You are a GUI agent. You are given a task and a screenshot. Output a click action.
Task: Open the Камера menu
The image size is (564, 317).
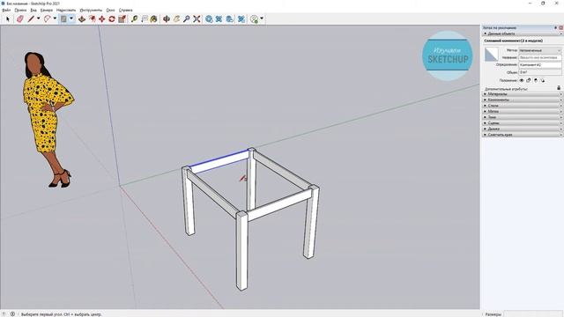point(47,10)
